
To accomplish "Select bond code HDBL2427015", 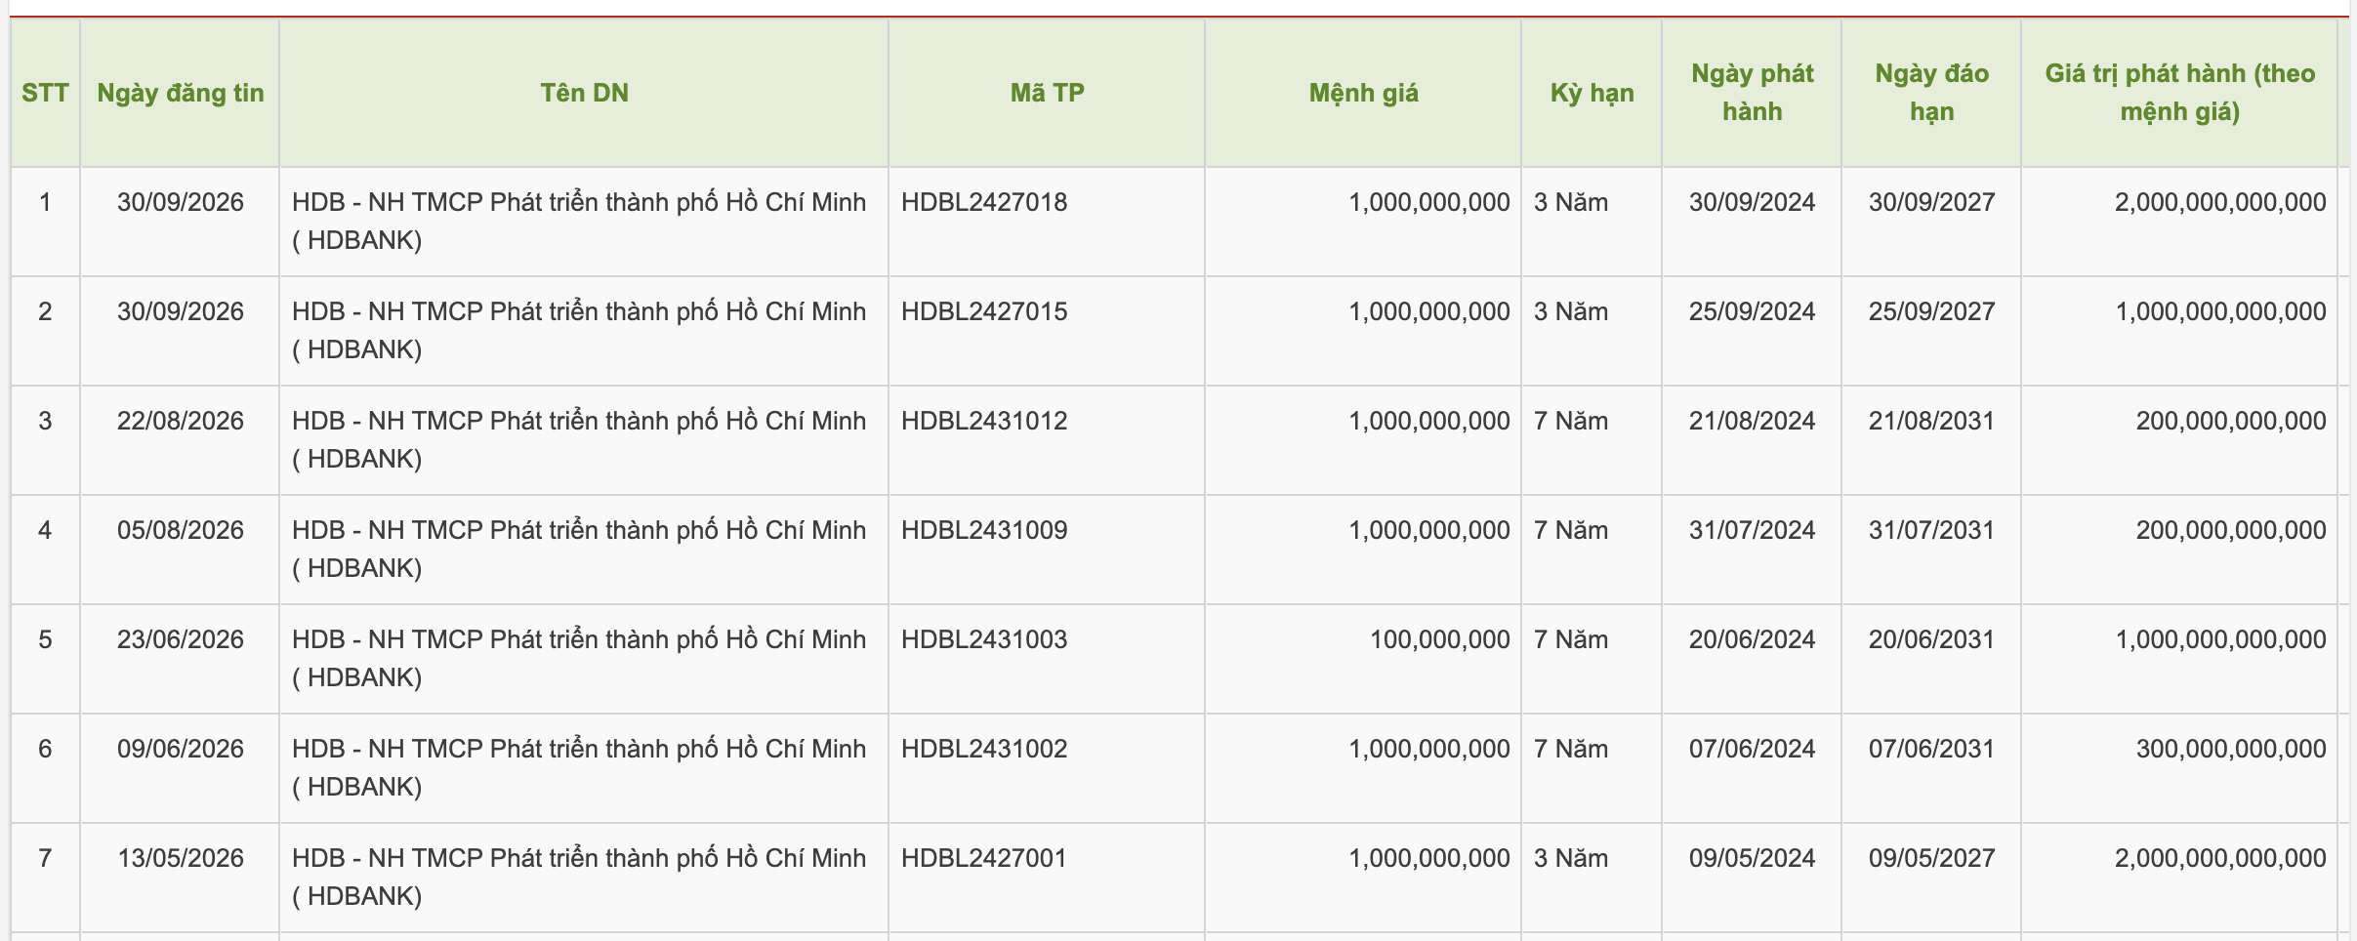I will pyautogui.click(x=984, y=311).
